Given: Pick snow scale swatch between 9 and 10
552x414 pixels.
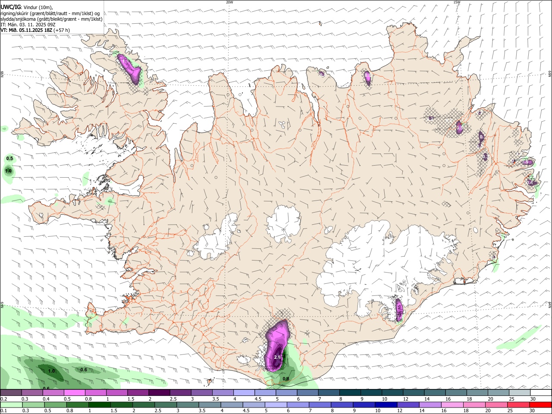Looking at the screenshot, I should pos(371,392).
